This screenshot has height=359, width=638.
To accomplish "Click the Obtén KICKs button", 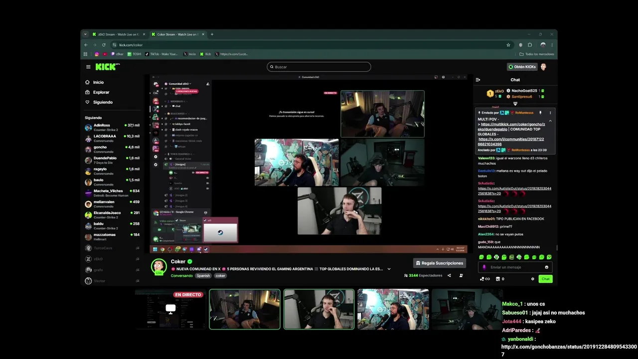I will (x=522, y=67).
